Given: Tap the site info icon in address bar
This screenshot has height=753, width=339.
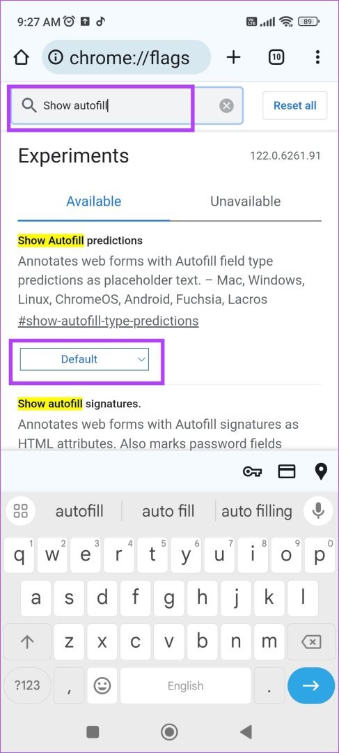Looking at the screenshot, I should (x=56, y=58).
